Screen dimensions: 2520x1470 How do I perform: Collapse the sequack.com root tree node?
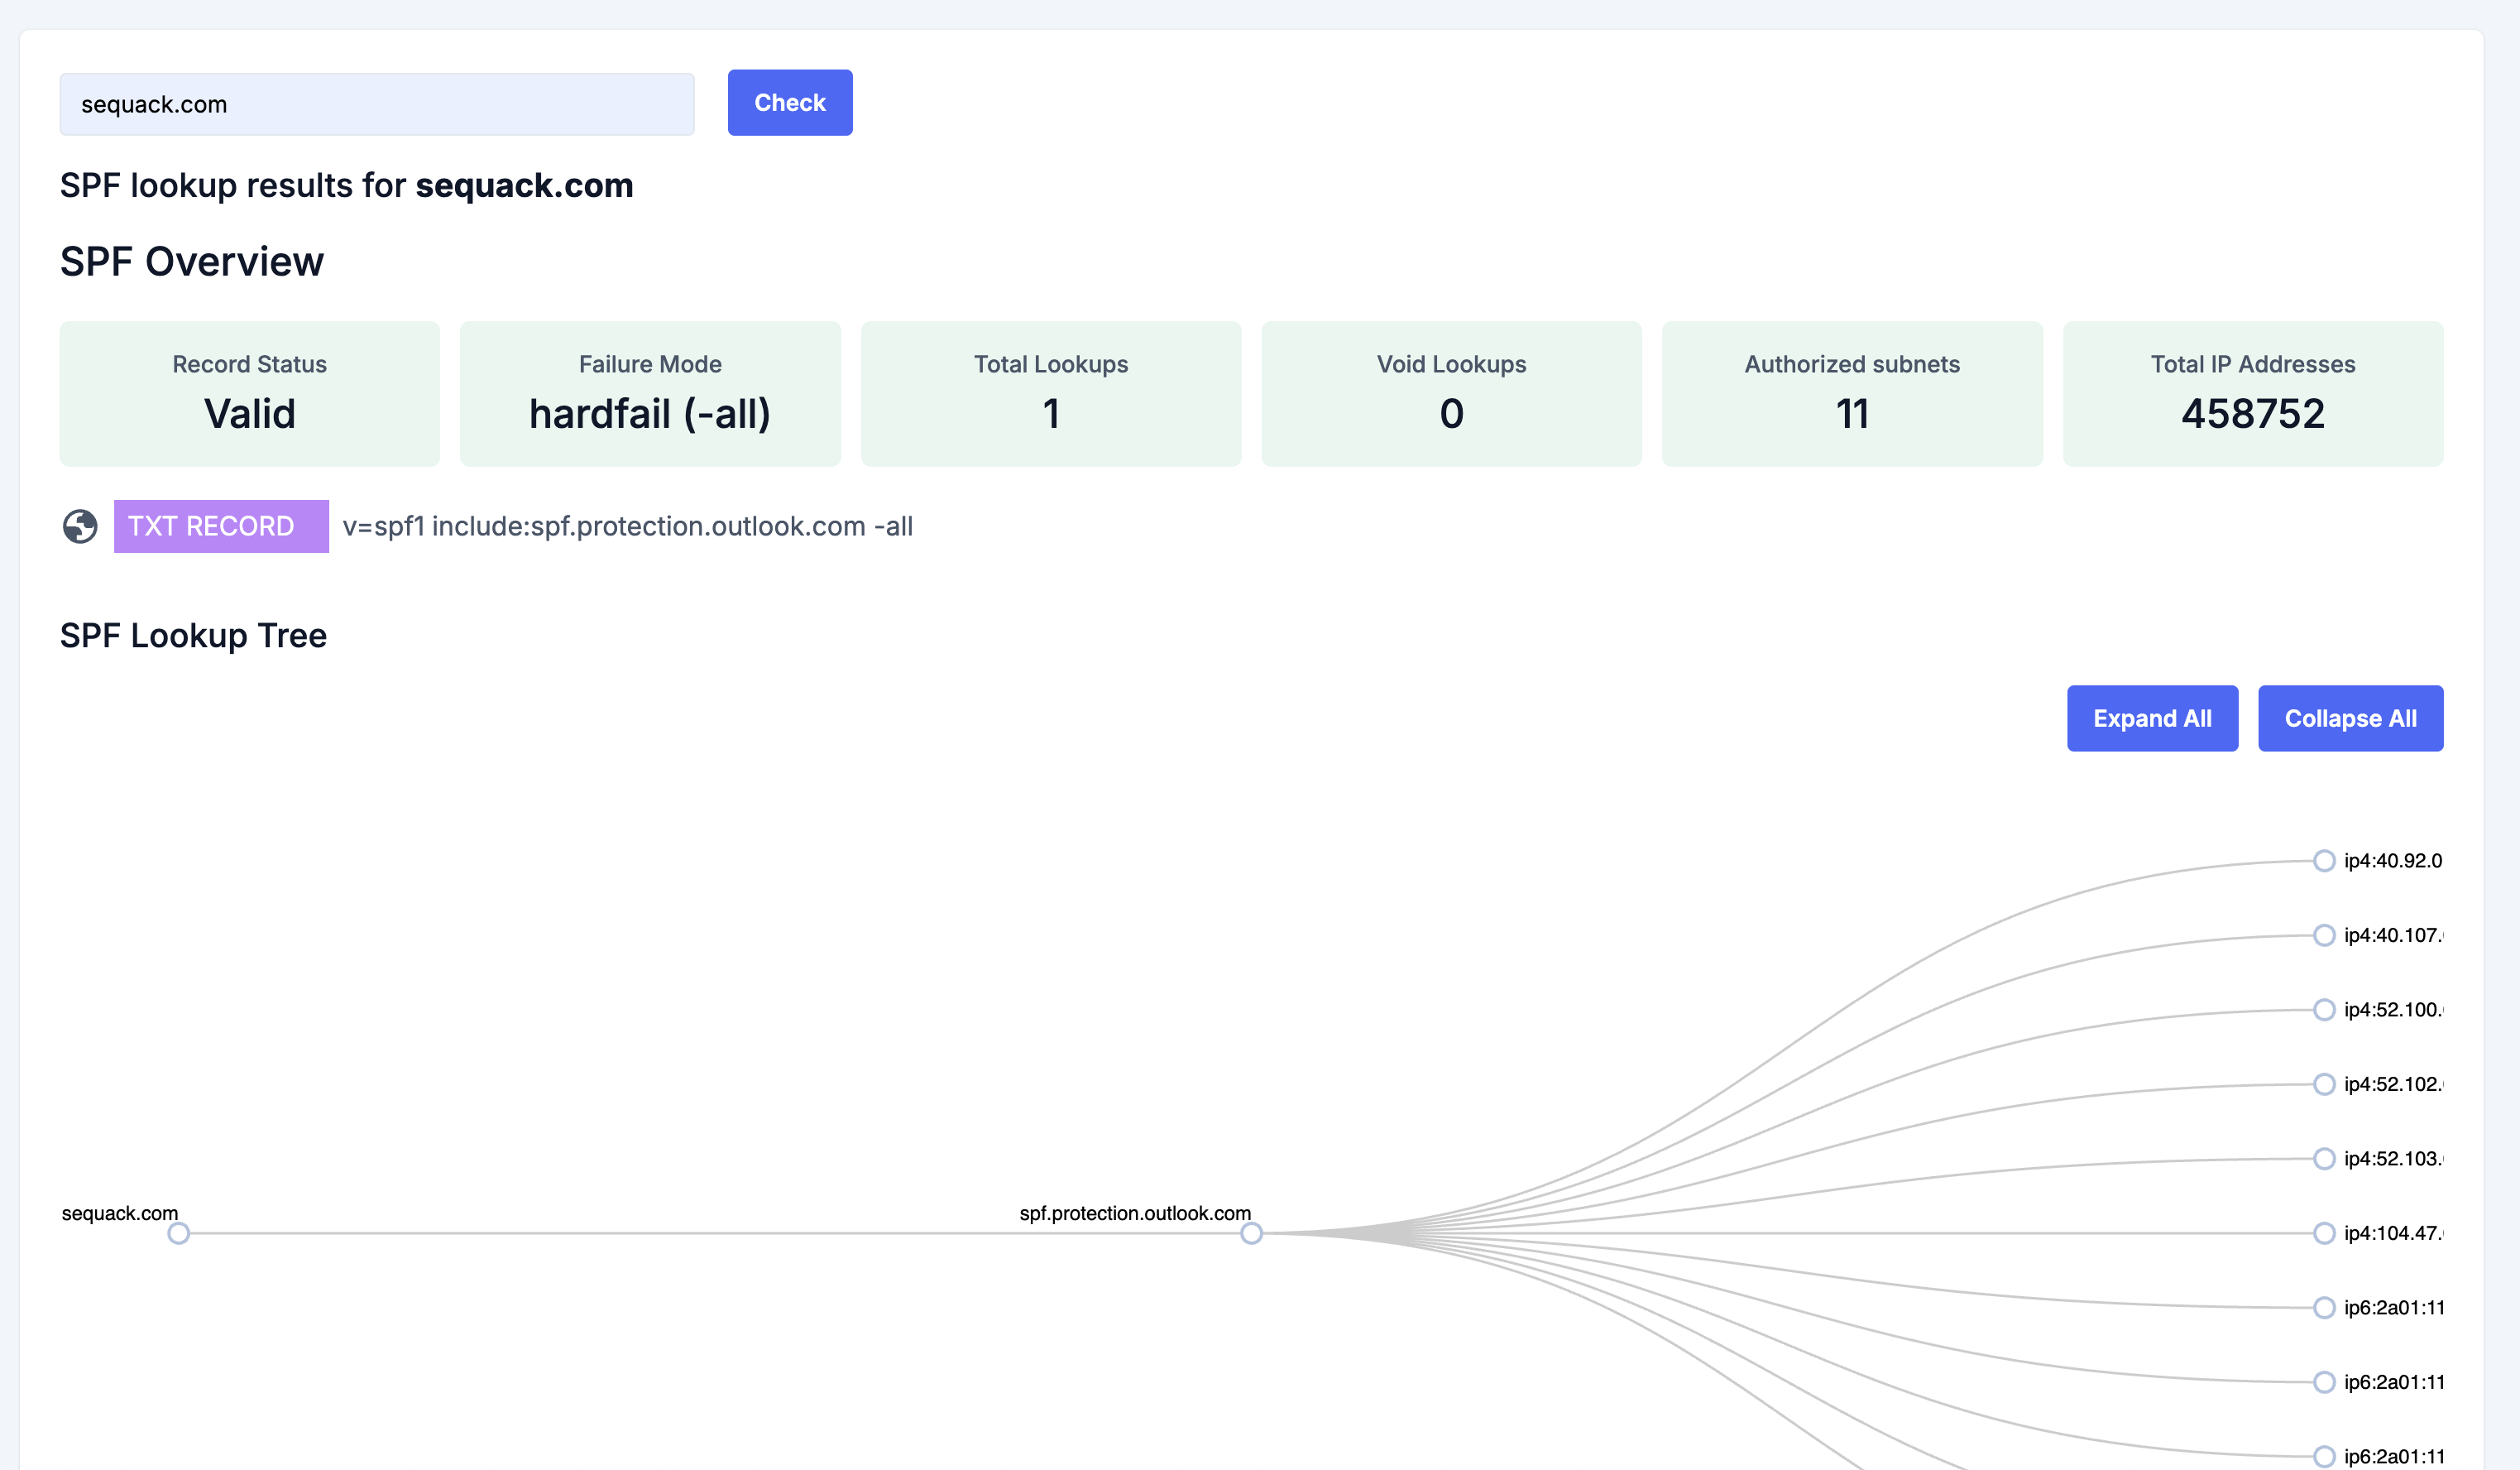pos(178,1234)
